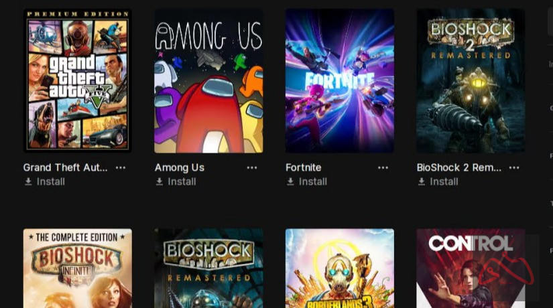
Task: Open options menu for Grand Theft Auto
Action: [x=121, y=168]
